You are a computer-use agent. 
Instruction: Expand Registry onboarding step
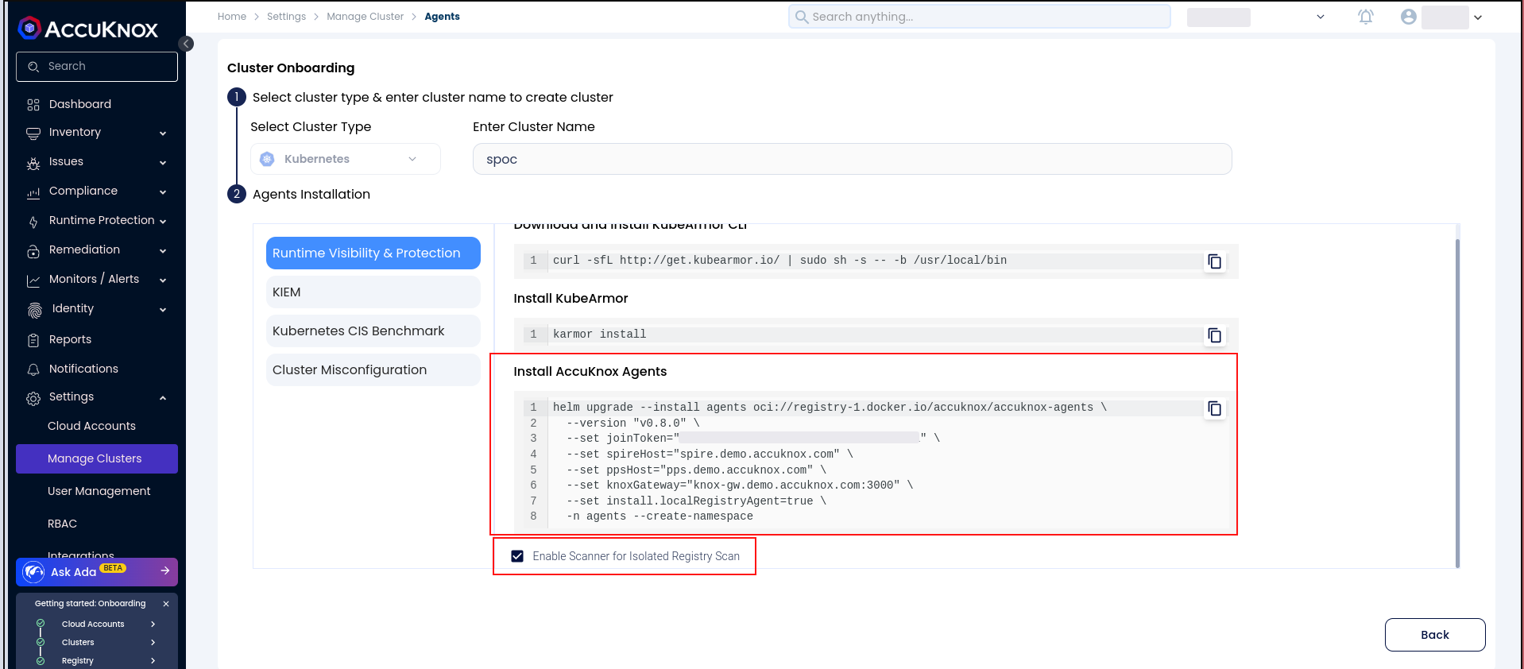coord(153,661)
